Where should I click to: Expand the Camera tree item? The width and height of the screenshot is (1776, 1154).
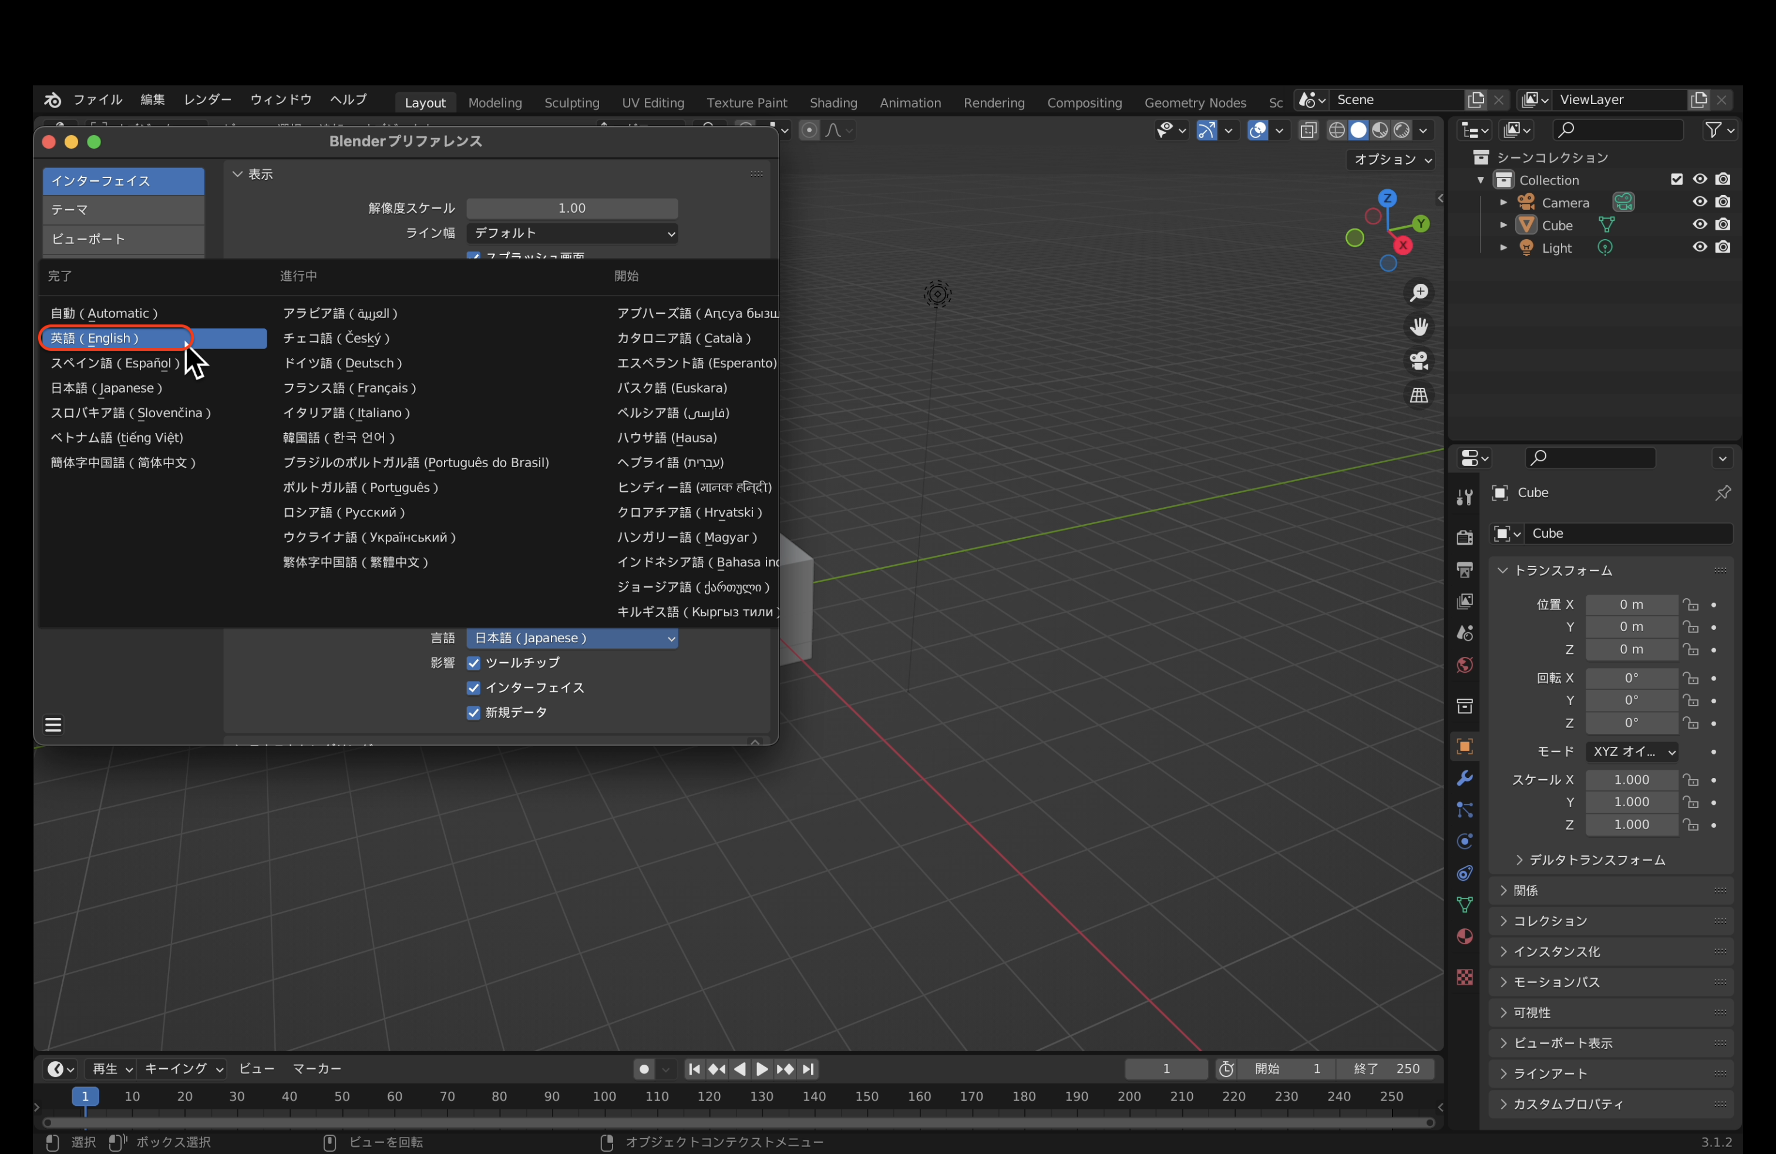tap(1503, 202)
